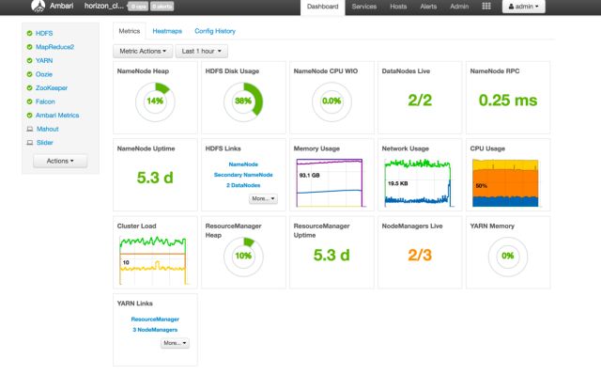This screenshot has width=601, height=374.
Task: Open the Alerts menu
Action: [x=428, y=7]
